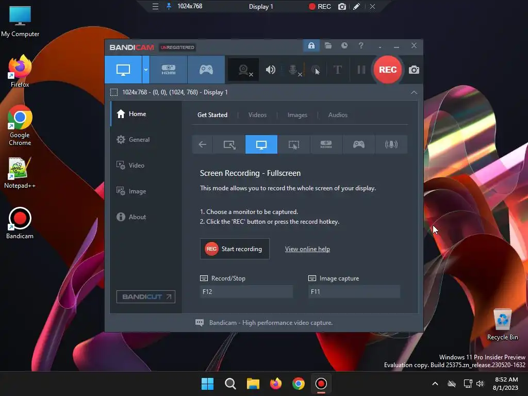
Task: Open the Windows Start menu
Action: pos(207,384)
